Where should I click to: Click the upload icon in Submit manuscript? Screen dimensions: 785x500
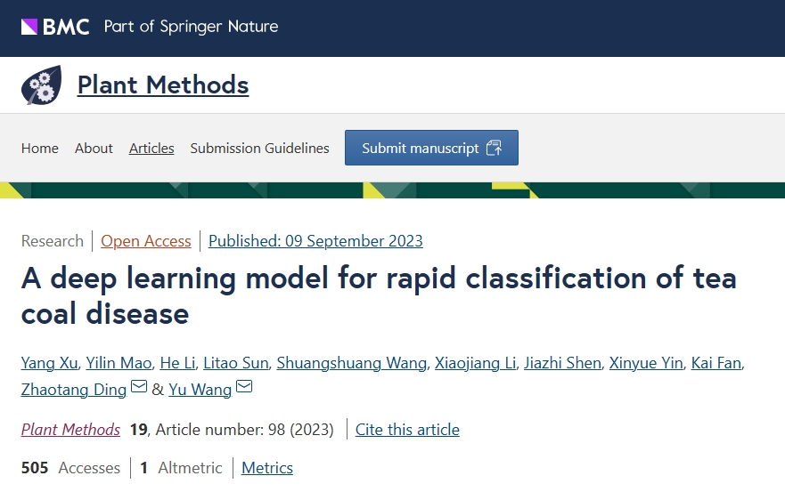click(x=495, y=148)
